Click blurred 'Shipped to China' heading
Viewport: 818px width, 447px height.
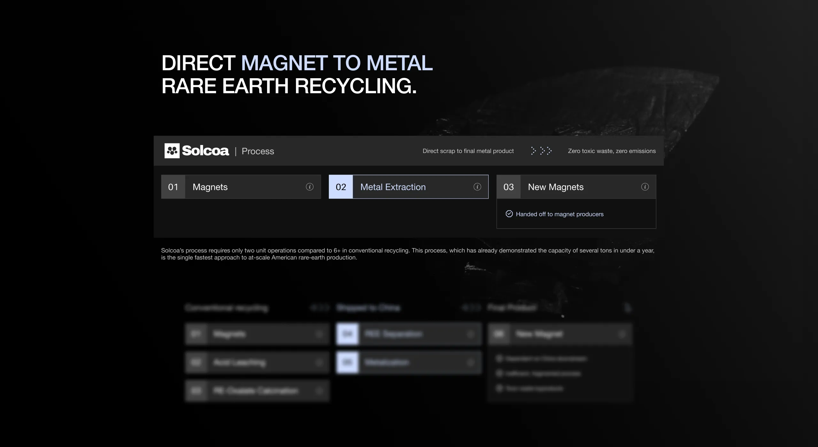coord(368,308)
